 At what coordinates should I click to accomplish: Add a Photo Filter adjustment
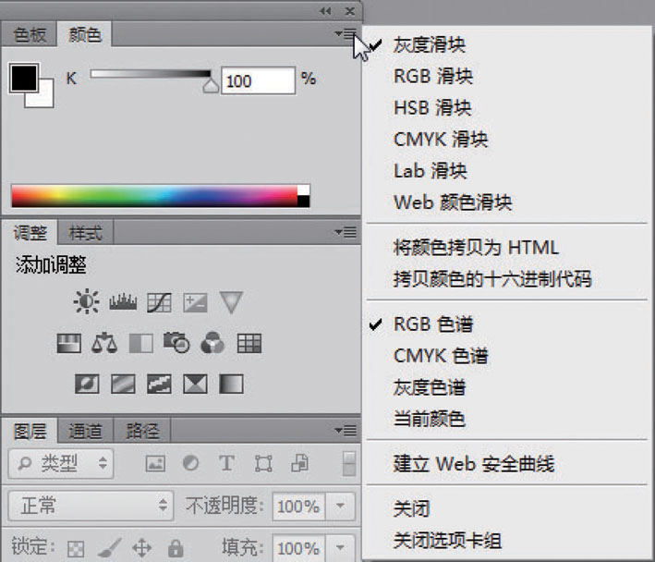click(176, 344)
